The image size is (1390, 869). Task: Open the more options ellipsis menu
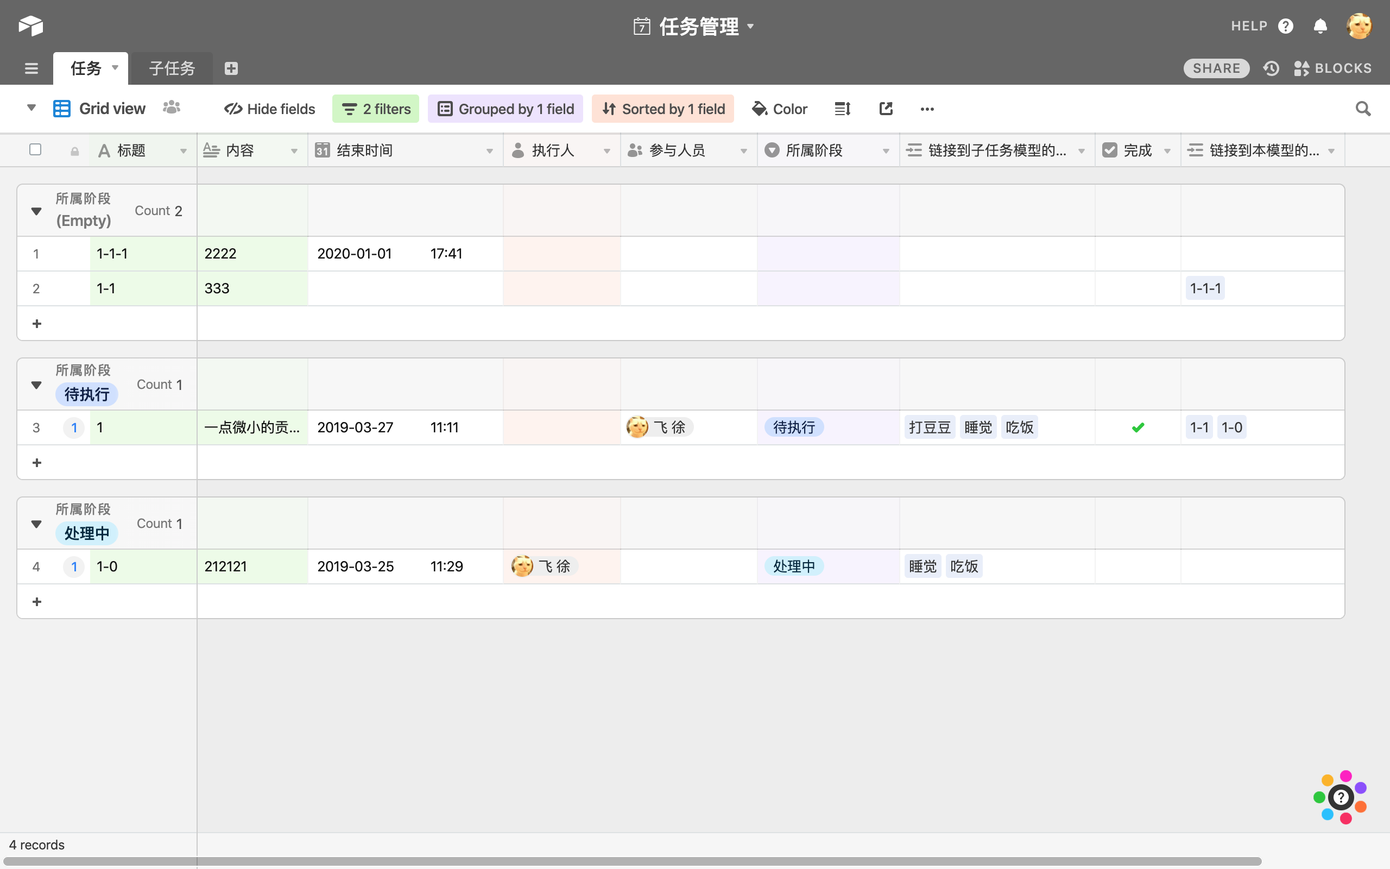(927, 109)
